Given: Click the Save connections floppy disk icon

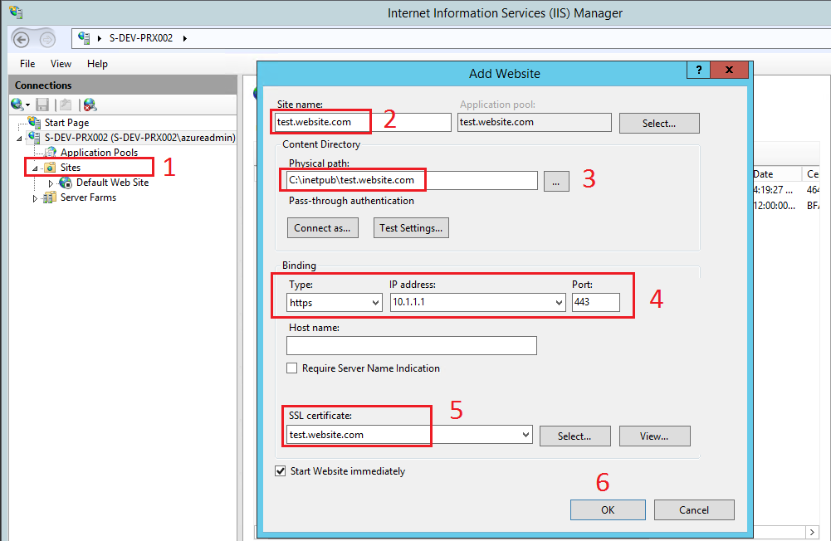Looking at the screenshot, I should (42, 105).
